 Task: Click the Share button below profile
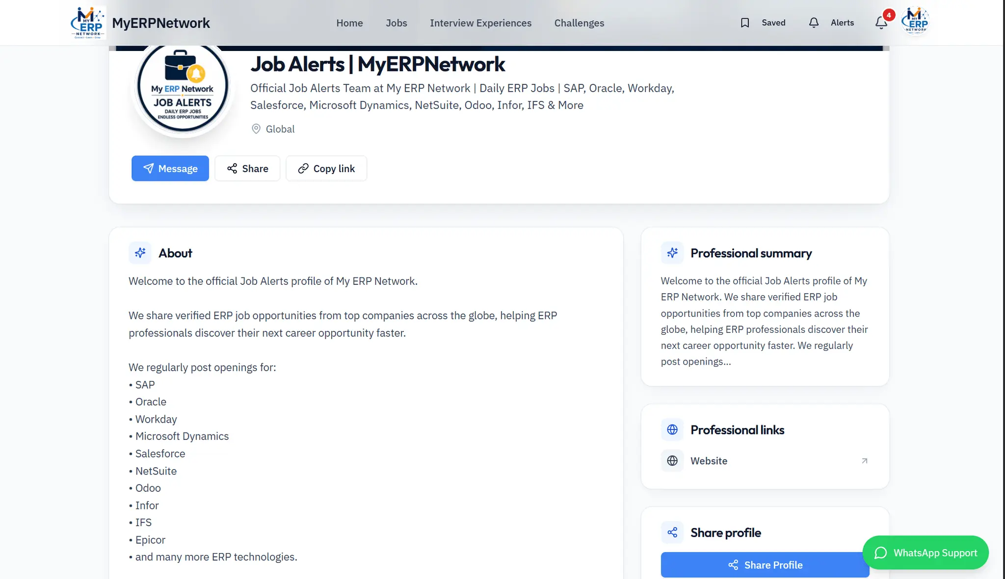[247, 169]
